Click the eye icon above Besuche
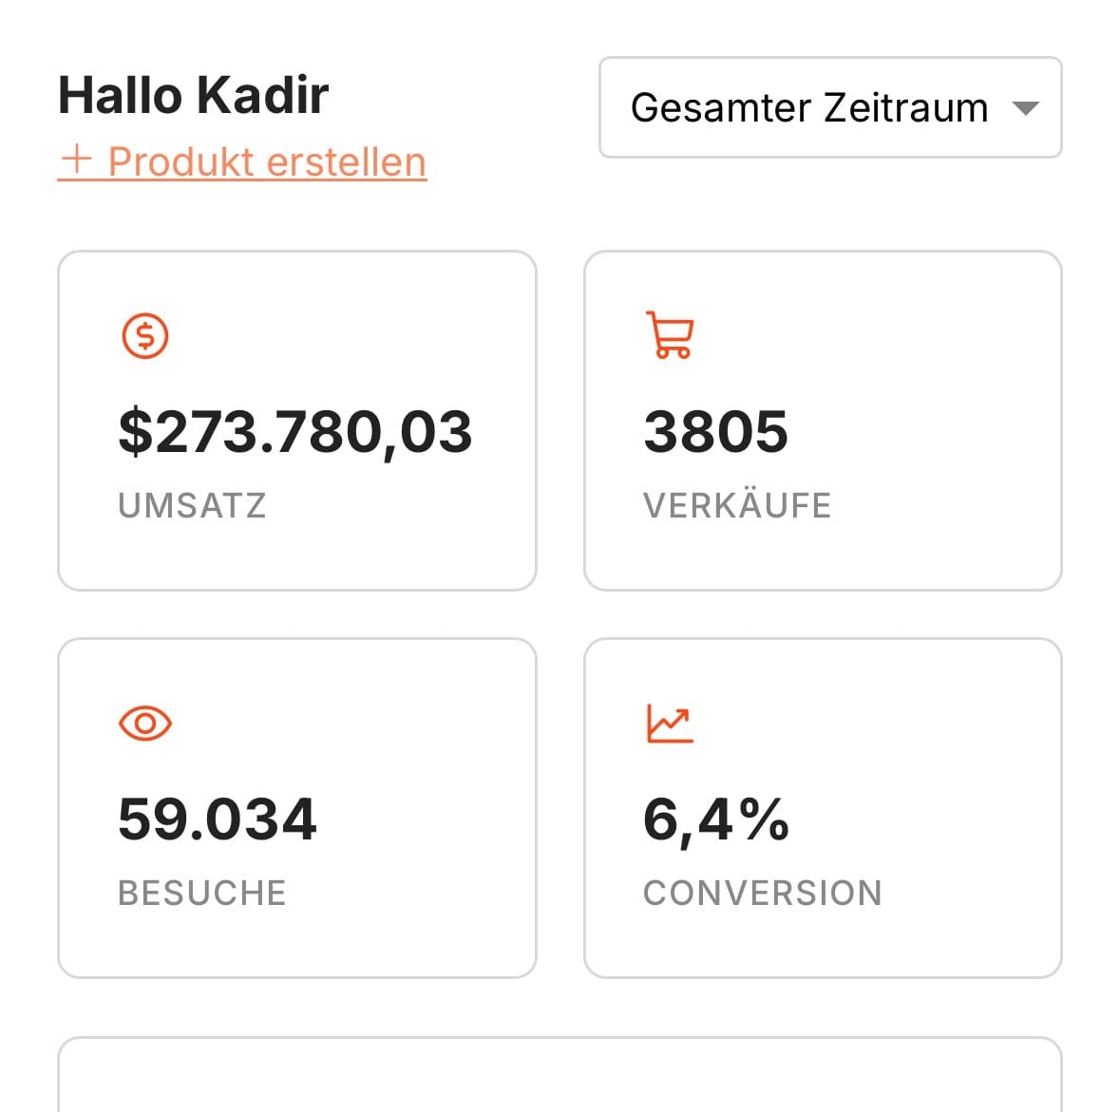 pos(145,724)
